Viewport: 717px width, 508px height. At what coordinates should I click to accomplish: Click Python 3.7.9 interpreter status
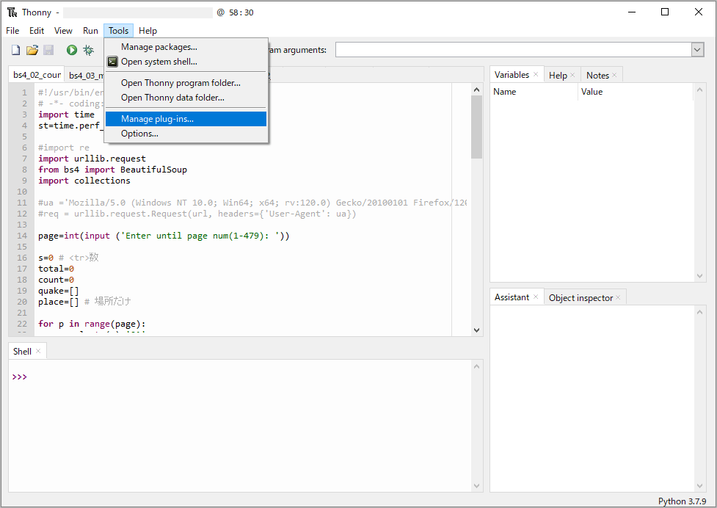pos(683,501)
